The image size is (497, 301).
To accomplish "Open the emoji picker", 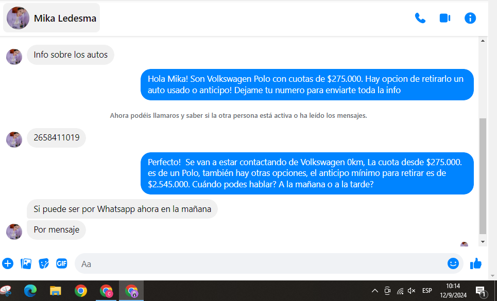I will coord(453,263).
